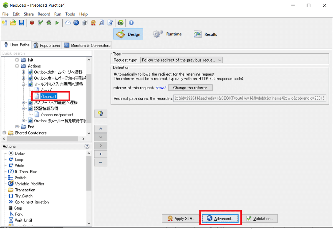Open the blue fx variables icon
Viewport: 333px width, 229px height.
tap(76, 23)
